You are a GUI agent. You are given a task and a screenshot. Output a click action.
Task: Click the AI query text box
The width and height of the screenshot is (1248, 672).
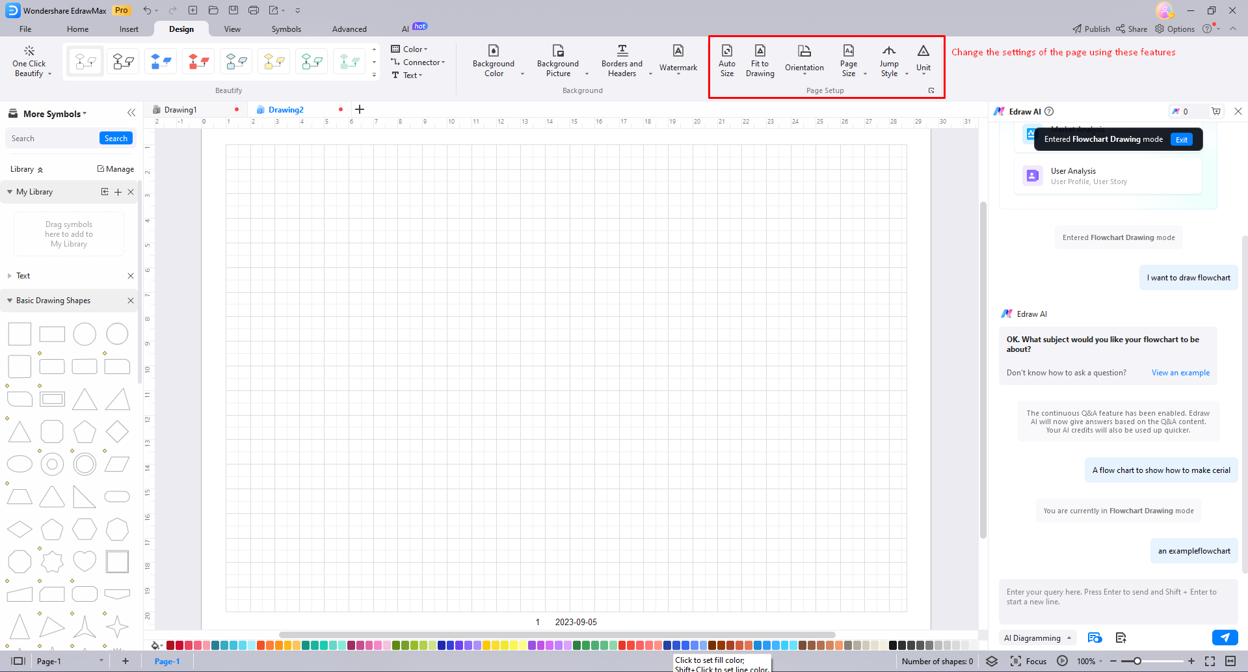1118,602
